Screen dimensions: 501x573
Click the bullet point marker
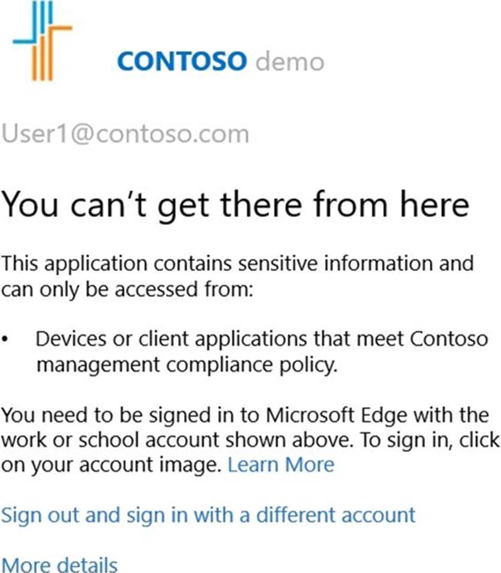tap(5, 340)
